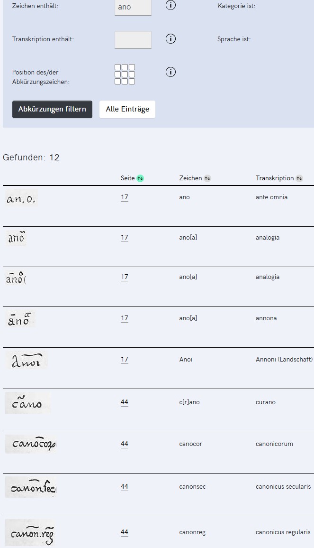Select the 'canon.reg' handwriting thumbnail
The height and width of the screenshot is (548, 314).
tap(30, 533)
